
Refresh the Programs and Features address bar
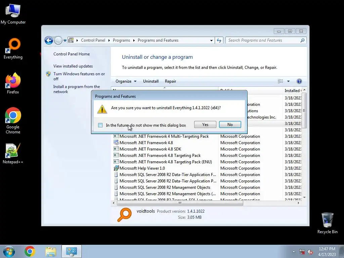(x=219, y=40)
